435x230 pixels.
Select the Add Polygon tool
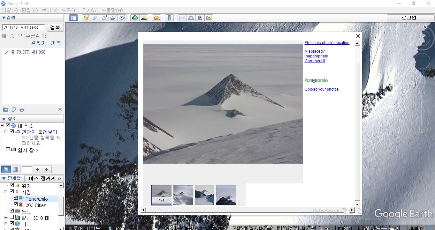pyautogui.click(x=95, y=18)
